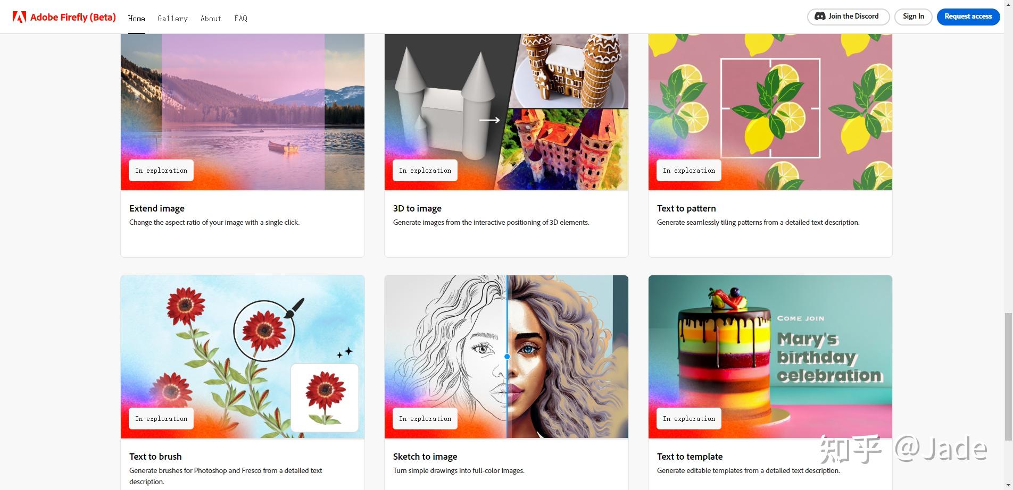The image size is (1013, 490).
Task: Open the Text to pattern lemon thumbnail
Action: (770, 112)
